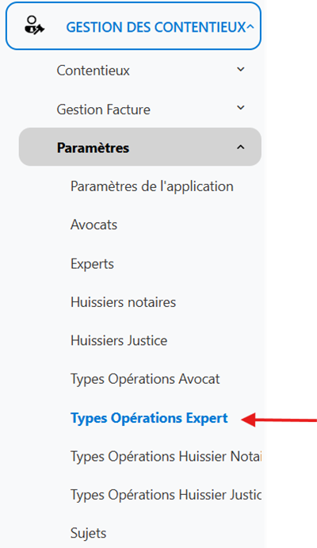The height and width of the screenshot is (548, 317).
Task: Open the GESTION DES CONTENTIEUX menu header
Action: pyautogui.click(x=133, y=26)
